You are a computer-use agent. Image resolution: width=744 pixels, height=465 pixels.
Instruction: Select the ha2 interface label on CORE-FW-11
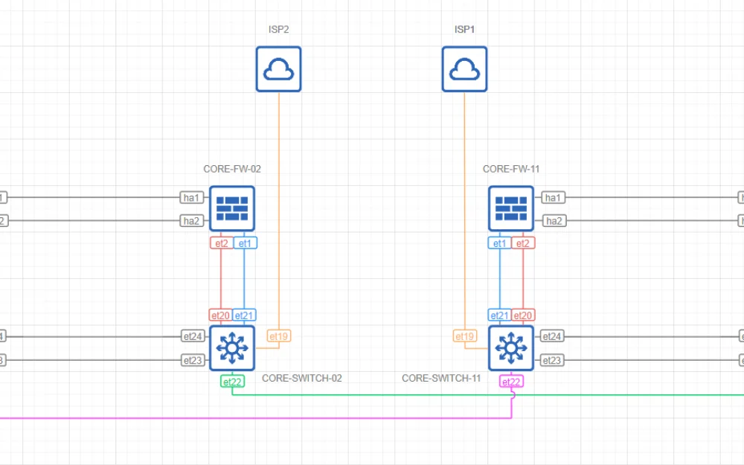coord(553,220)
